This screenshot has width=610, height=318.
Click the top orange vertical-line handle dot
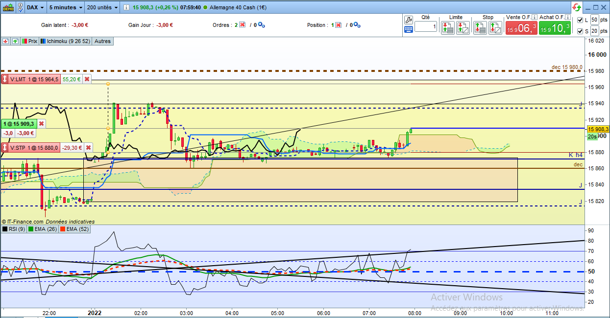coord(108,84)
